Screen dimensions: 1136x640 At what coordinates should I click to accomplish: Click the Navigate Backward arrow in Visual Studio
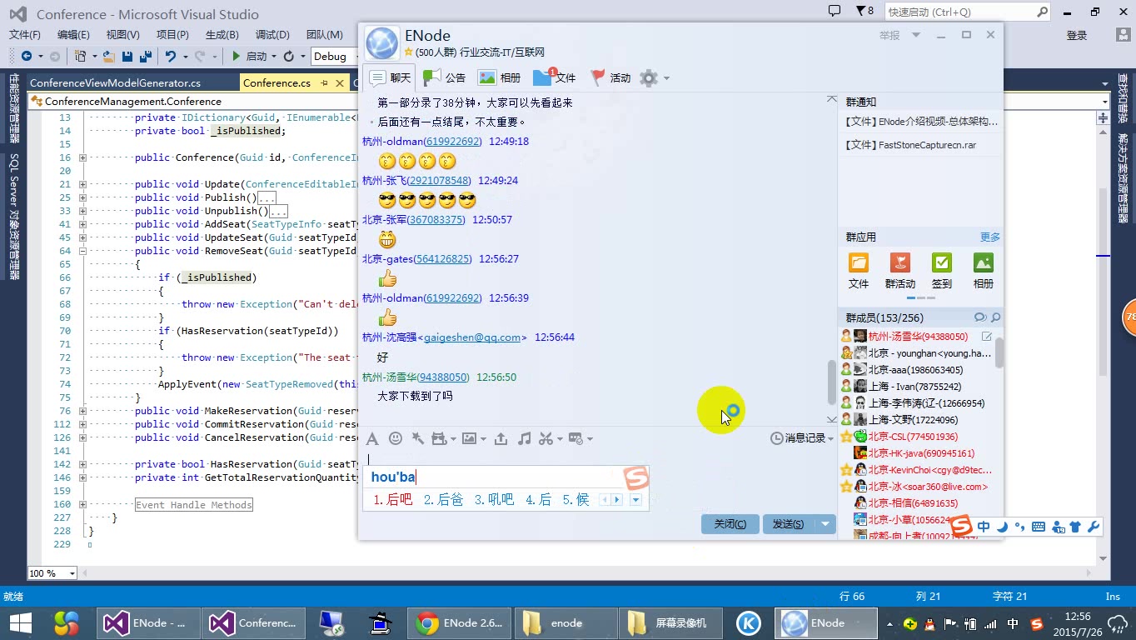[x=27, y=56]
